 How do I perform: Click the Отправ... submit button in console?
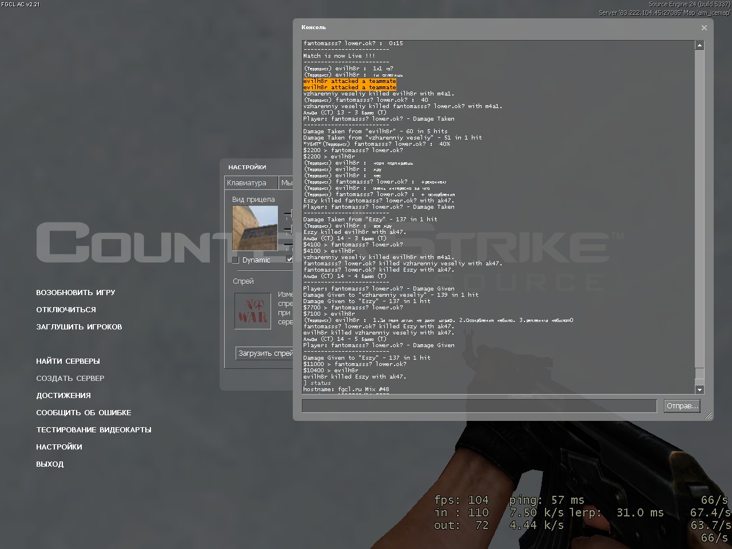[682, 406]
